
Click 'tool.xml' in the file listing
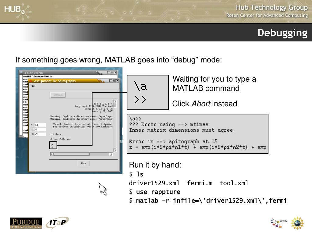(x=234, y=183)
